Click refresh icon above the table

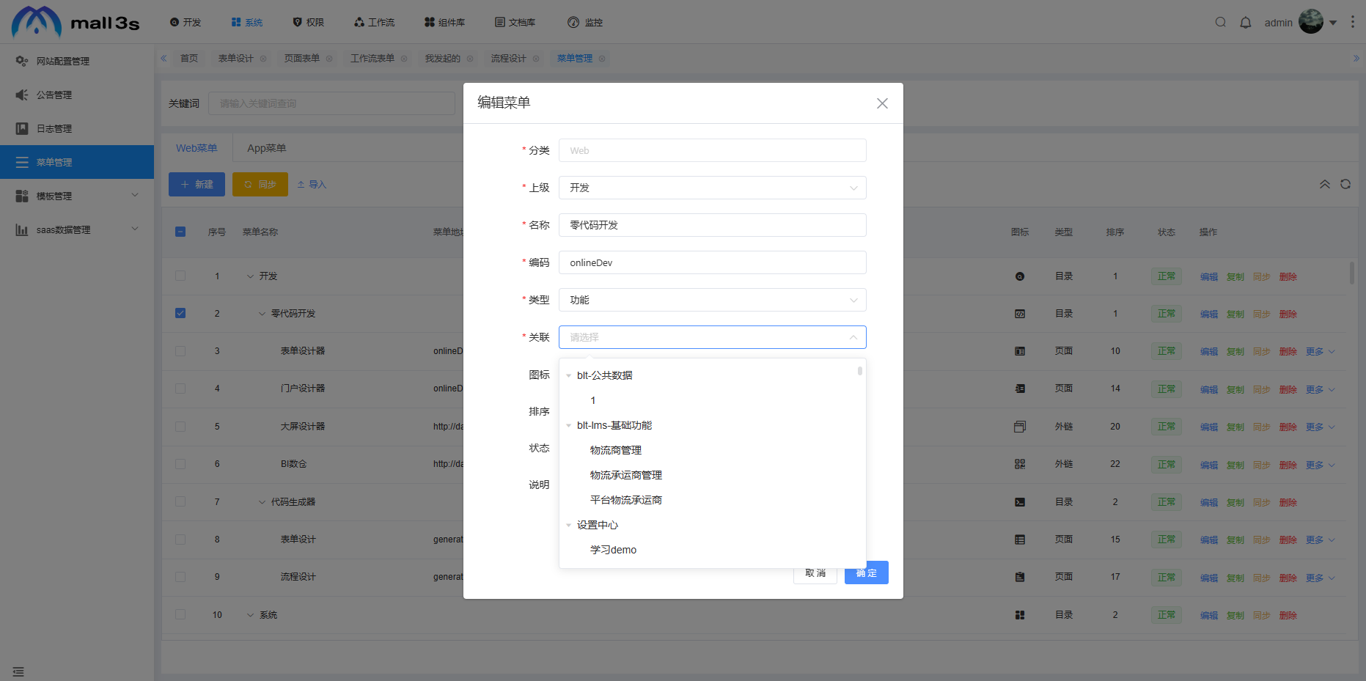[x=1345, y=184]
